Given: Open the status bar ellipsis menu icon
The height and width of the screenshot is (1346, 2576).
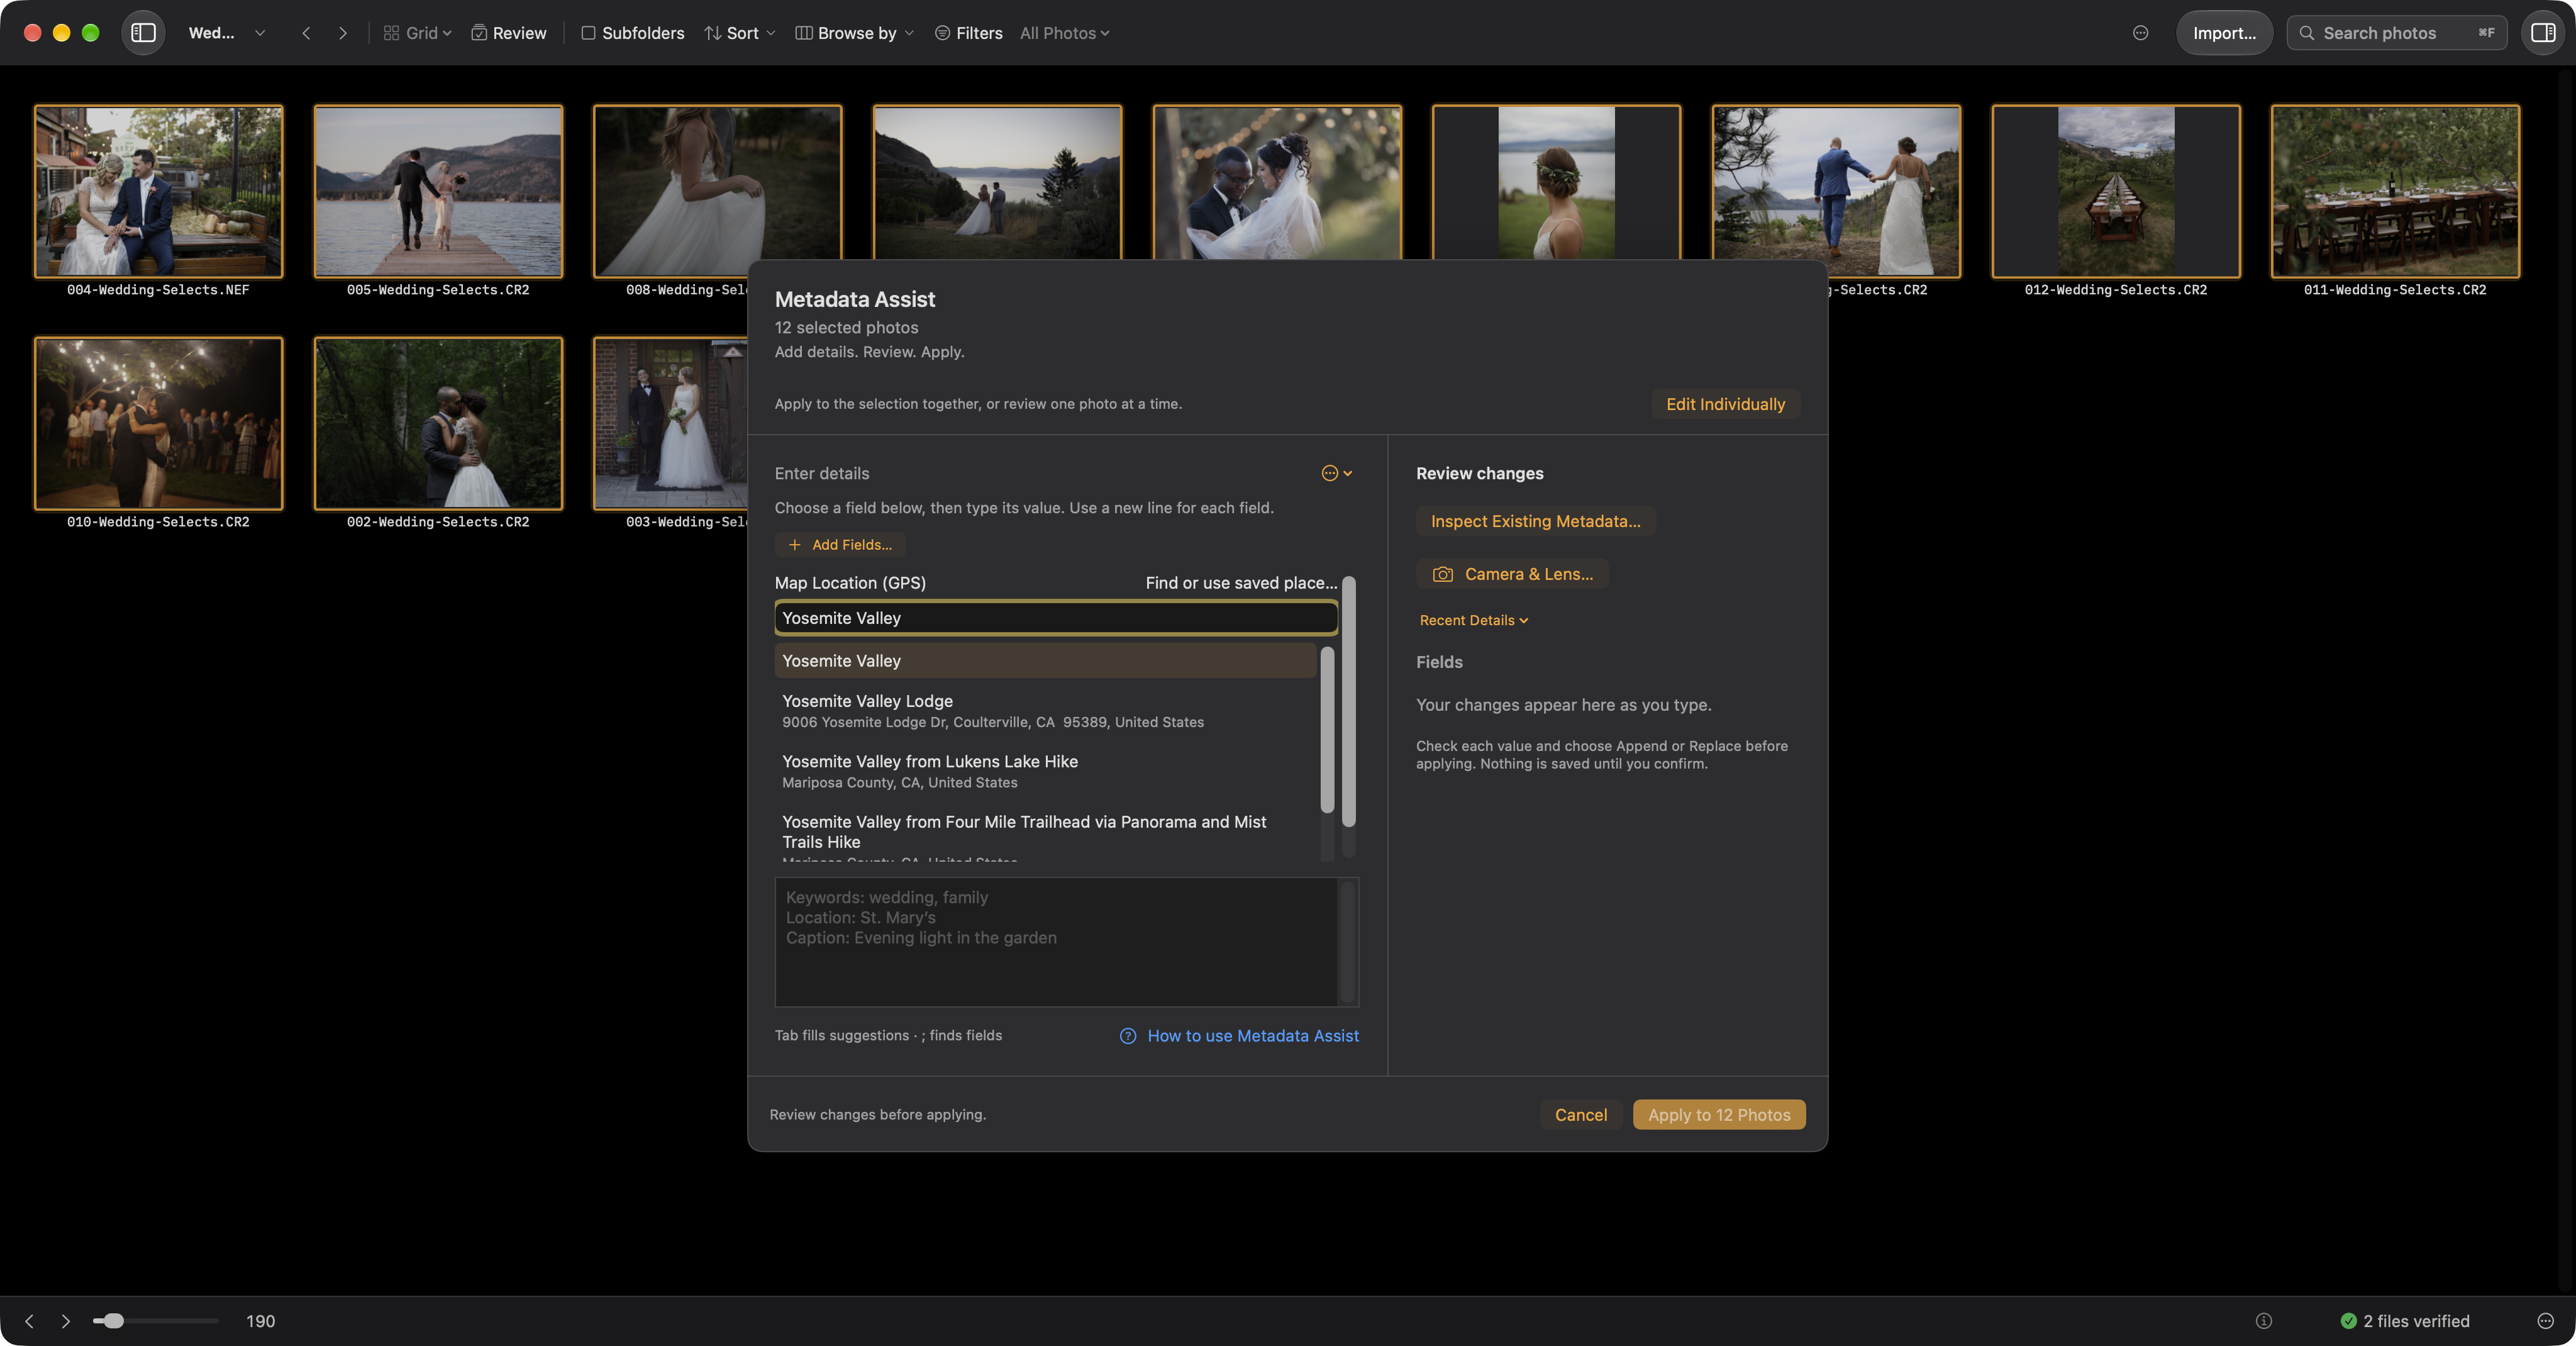Looking at the screenshot, I should coord(2546,1321).
